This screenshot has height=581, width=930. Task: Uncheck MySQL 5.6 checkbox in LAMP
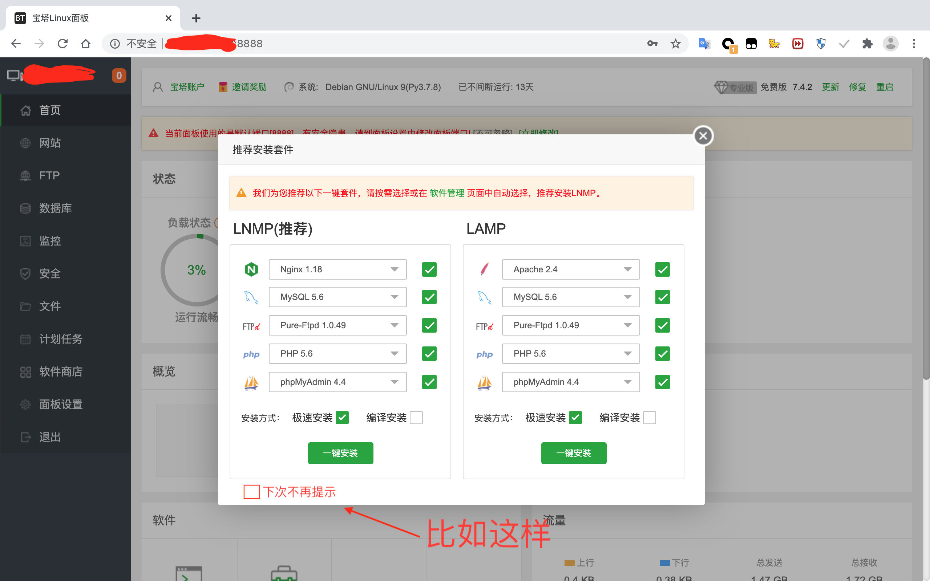(663, 297)
